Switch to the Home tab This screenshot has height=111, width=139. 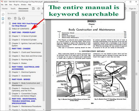pos(5,9)
